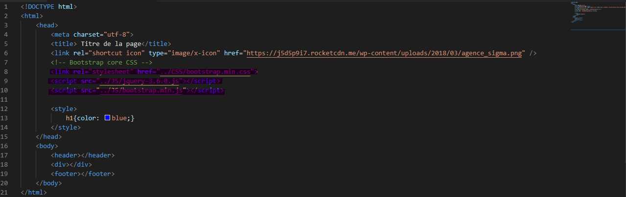Click the closing </html> tag
This screenshot has height=197, width=626.
pos(34,193)
